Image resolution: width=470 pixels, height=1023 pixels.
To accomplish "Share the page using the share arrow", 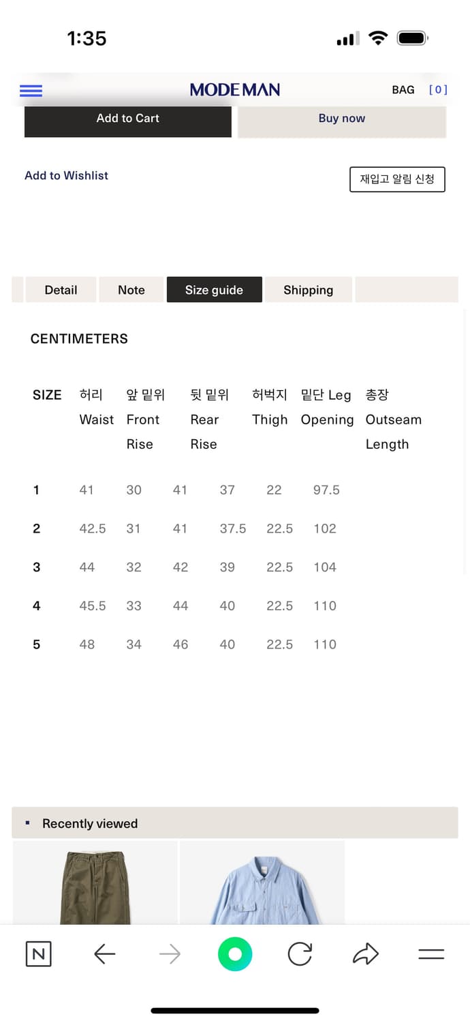I will 365,954.
